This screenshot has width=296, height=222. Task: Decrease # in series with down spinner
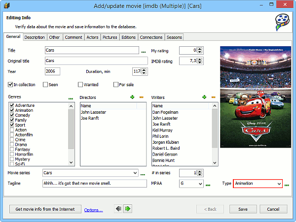click(200, 174)
